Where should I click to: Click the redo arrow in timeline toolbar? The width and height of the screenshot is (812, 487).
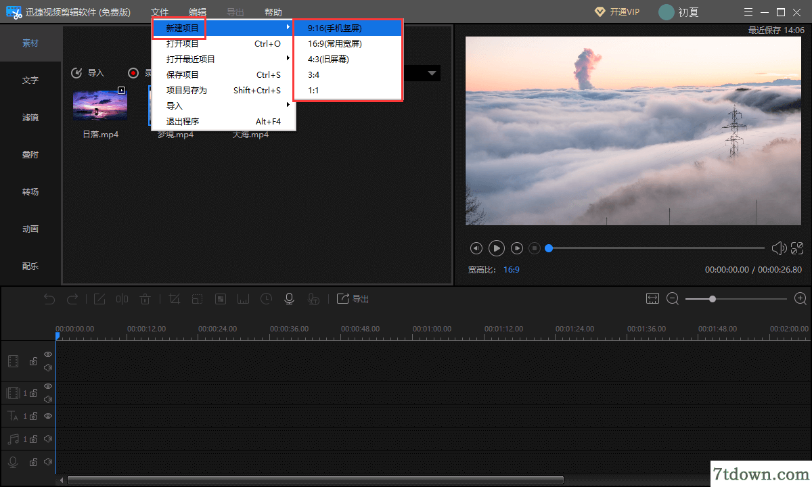click(72, 299)
